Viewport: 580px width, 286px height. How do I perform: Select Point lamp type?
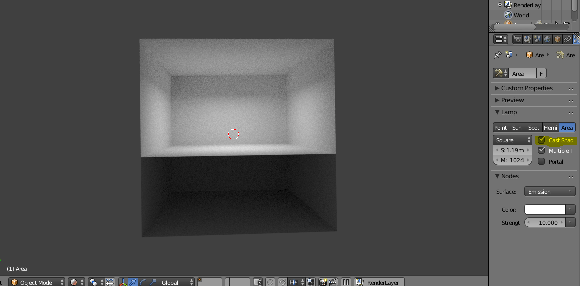[x=501, y=128]
